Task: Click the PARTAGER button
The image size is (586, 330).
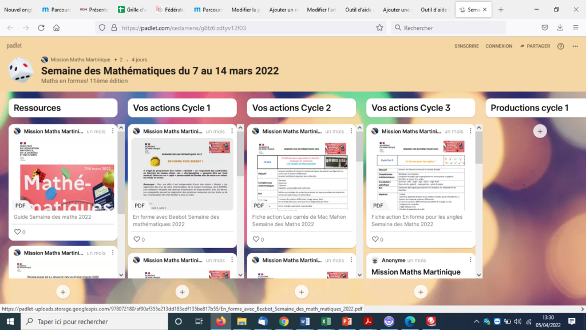Action: point(535,46)
